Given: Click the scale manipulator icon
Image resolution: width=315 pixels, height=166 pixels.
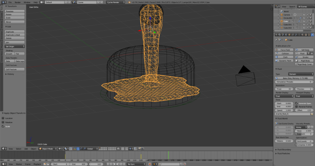Looking at the screenshot, I should pyautogui.click(x=84, y=149).
